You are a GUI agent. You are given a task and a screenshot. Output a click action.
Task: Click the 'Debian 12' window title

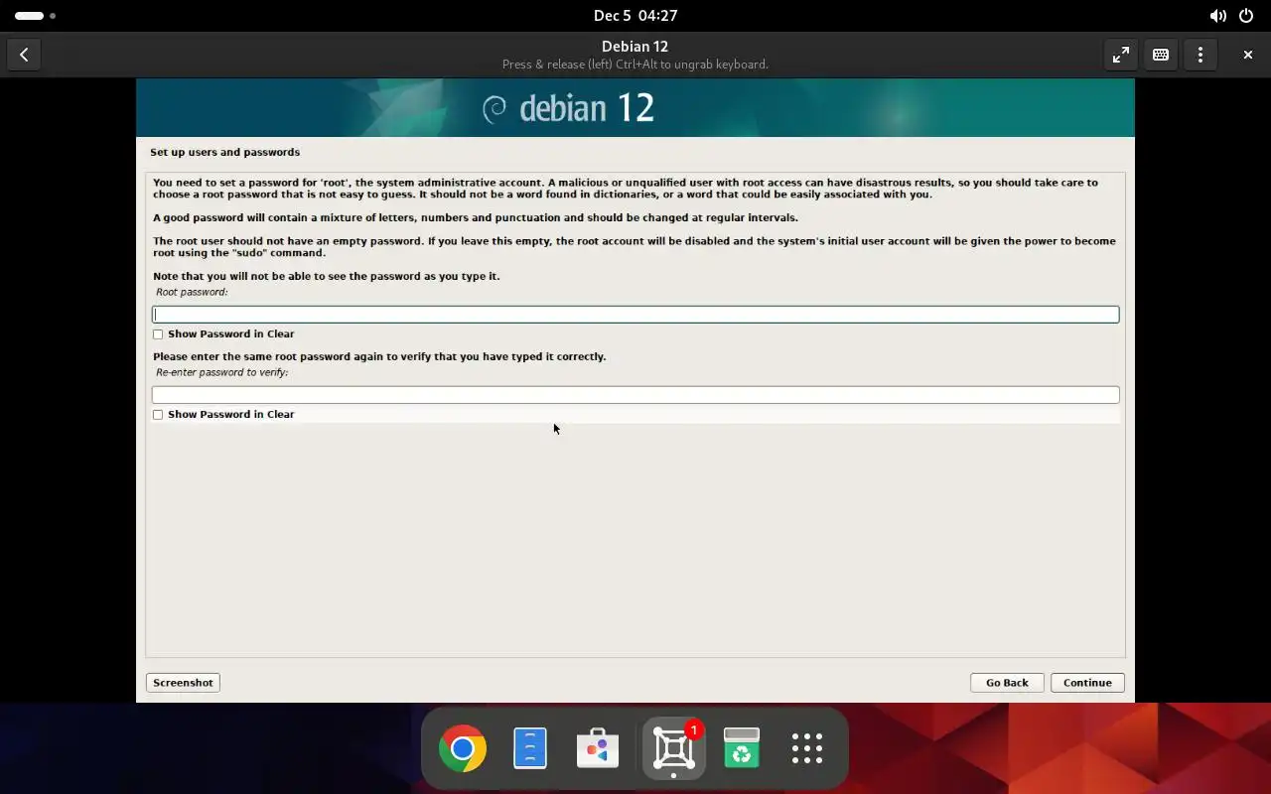pos(635,47)
